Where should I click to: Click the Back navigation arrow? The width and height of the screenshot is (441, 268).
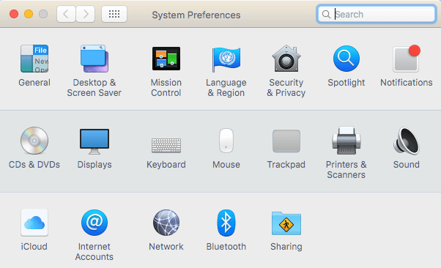click(66, 14)
